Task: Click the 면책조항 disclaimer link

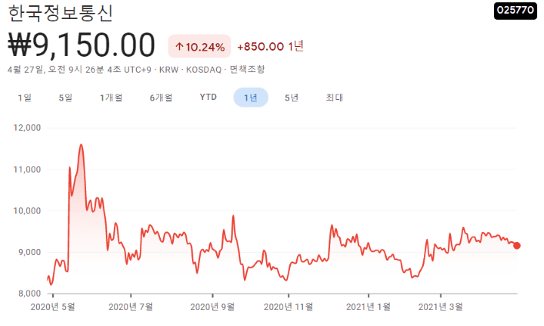Action: [247, 69]
